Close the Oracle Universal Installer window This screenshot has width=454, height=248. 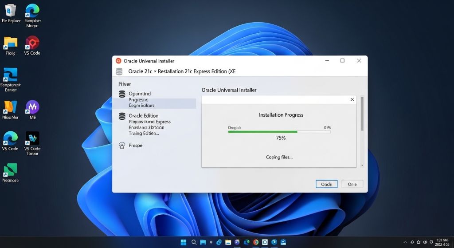pyautogui.click(x=359, y=60)
